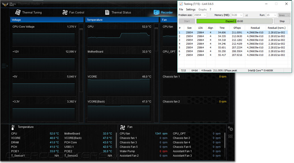Click the Thermal Status document icon
This screenshot has height=163, width=294.
click(107, 12)
